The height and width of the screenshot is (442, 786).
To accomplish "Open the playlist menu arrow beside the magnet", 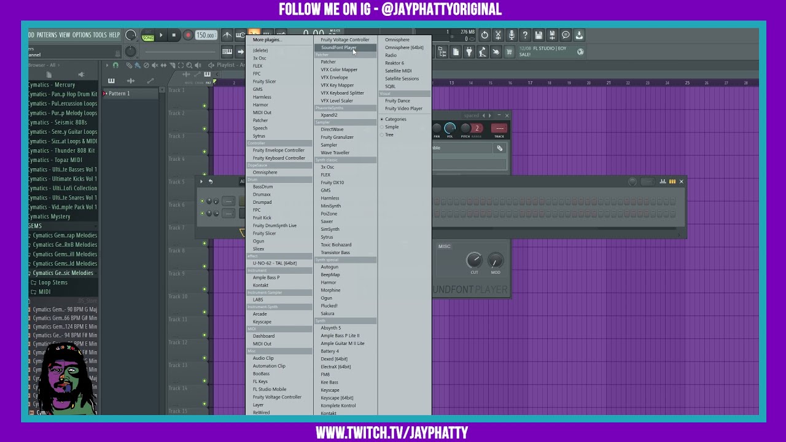I will point(107,65).
